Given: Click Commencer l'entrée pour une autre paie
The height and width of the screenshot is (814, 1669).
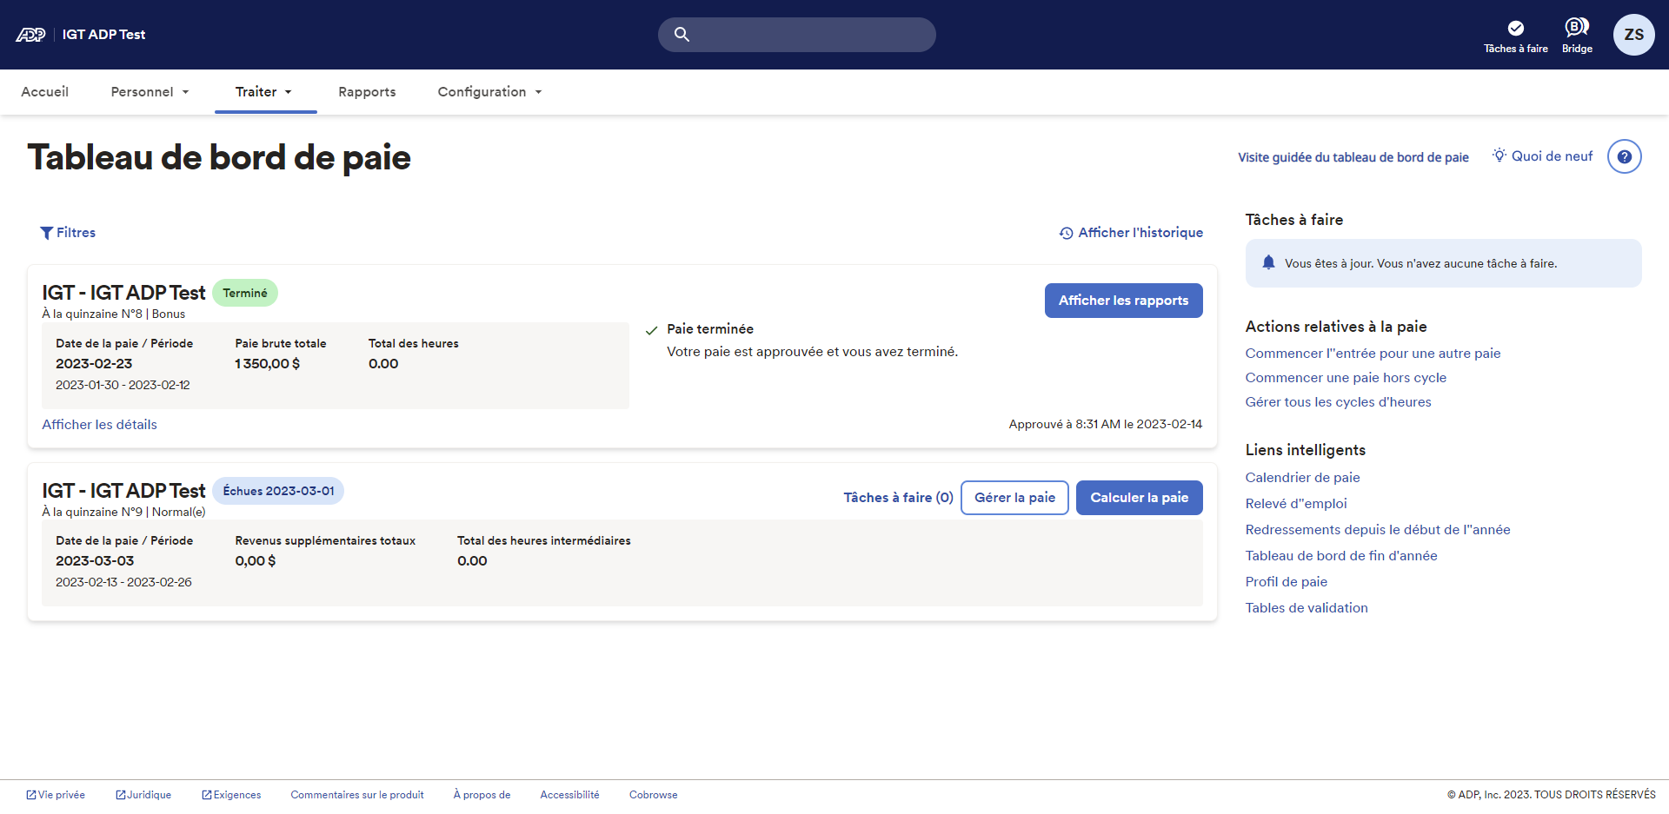Looking at the screenshot, I should tap(1373, 354).
